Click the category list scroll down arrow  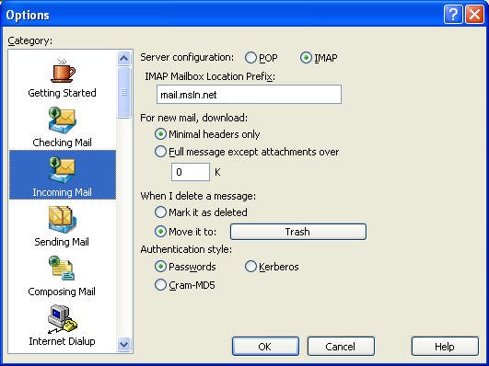123,344
